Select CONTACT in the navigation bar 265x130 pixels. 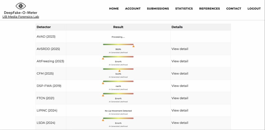click(x=234, y=9)
